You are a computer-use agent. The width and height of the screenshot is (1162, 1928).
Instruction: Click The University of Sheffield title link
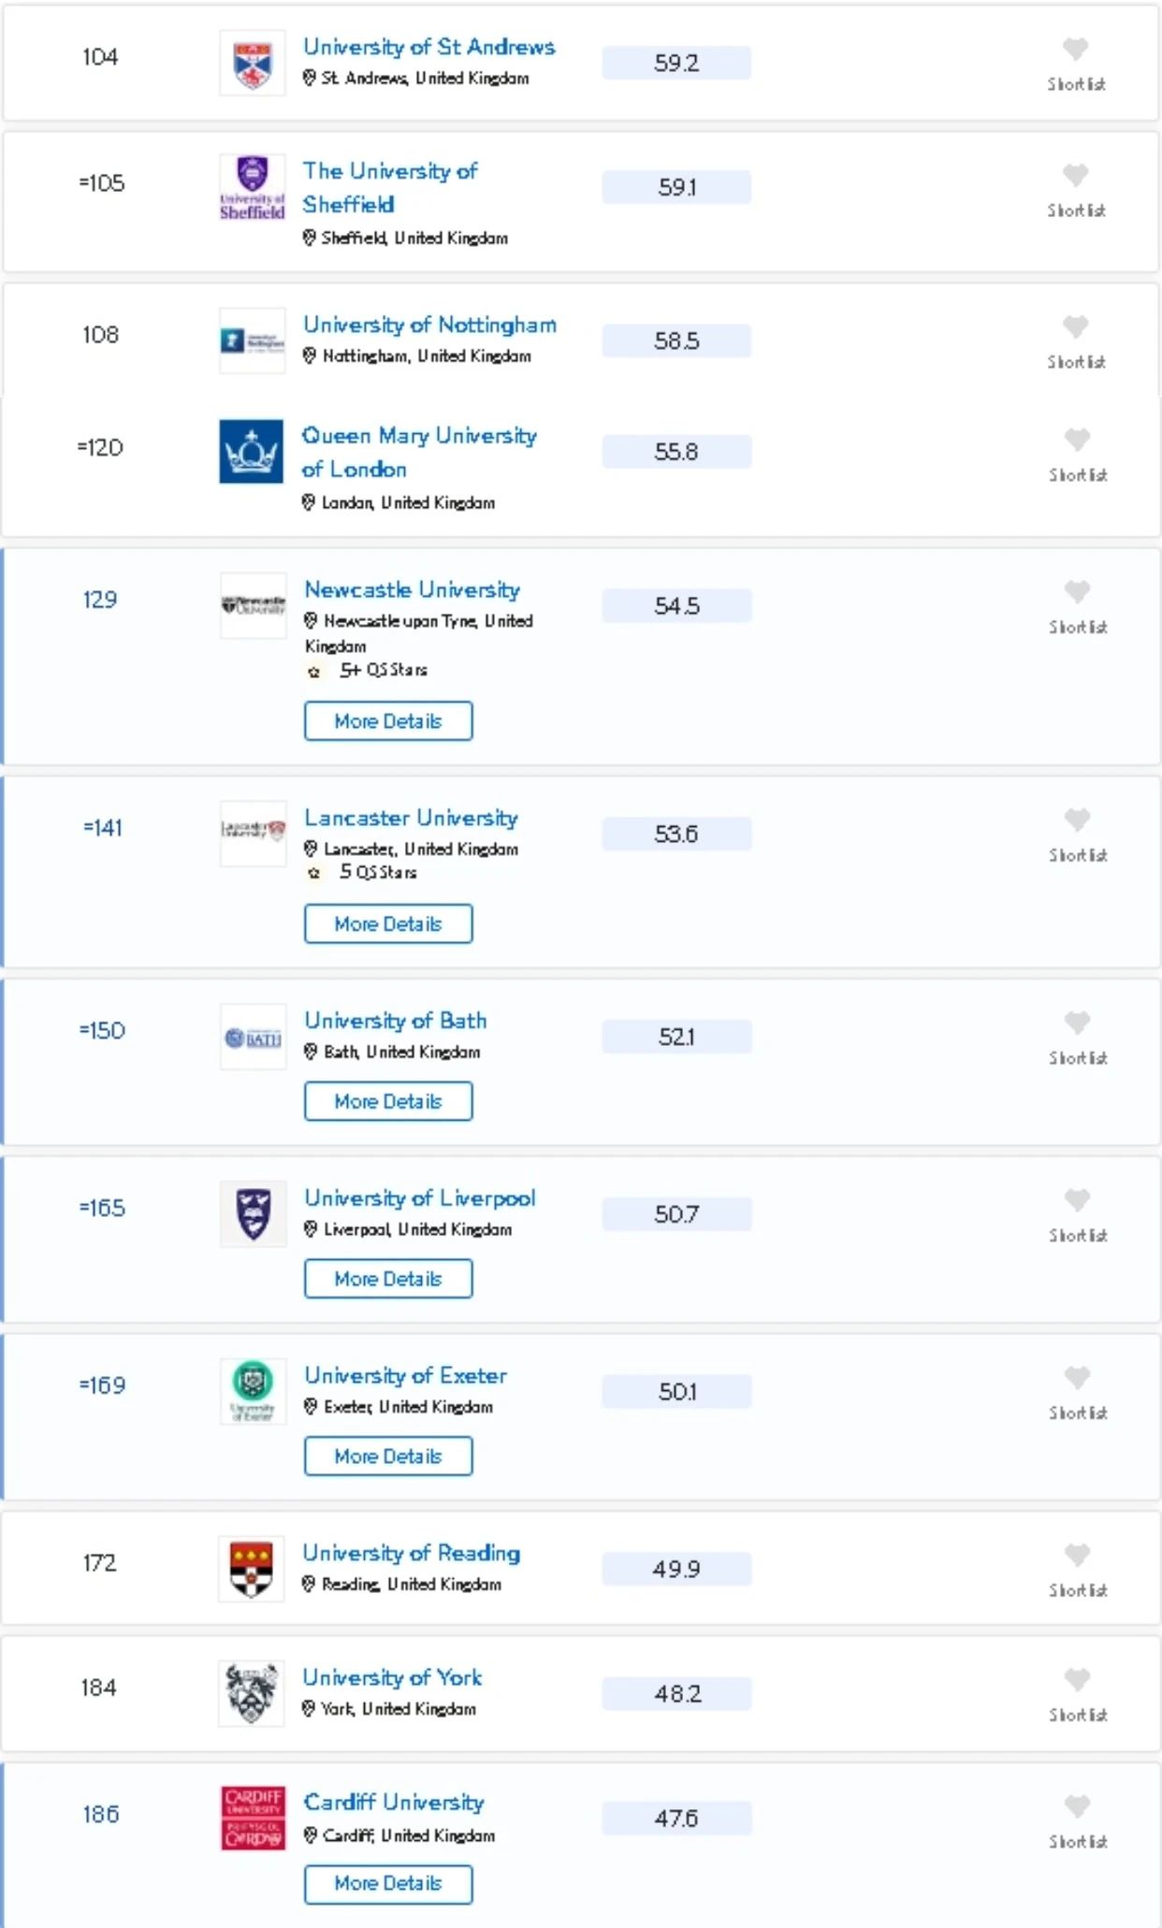(389, 187)
